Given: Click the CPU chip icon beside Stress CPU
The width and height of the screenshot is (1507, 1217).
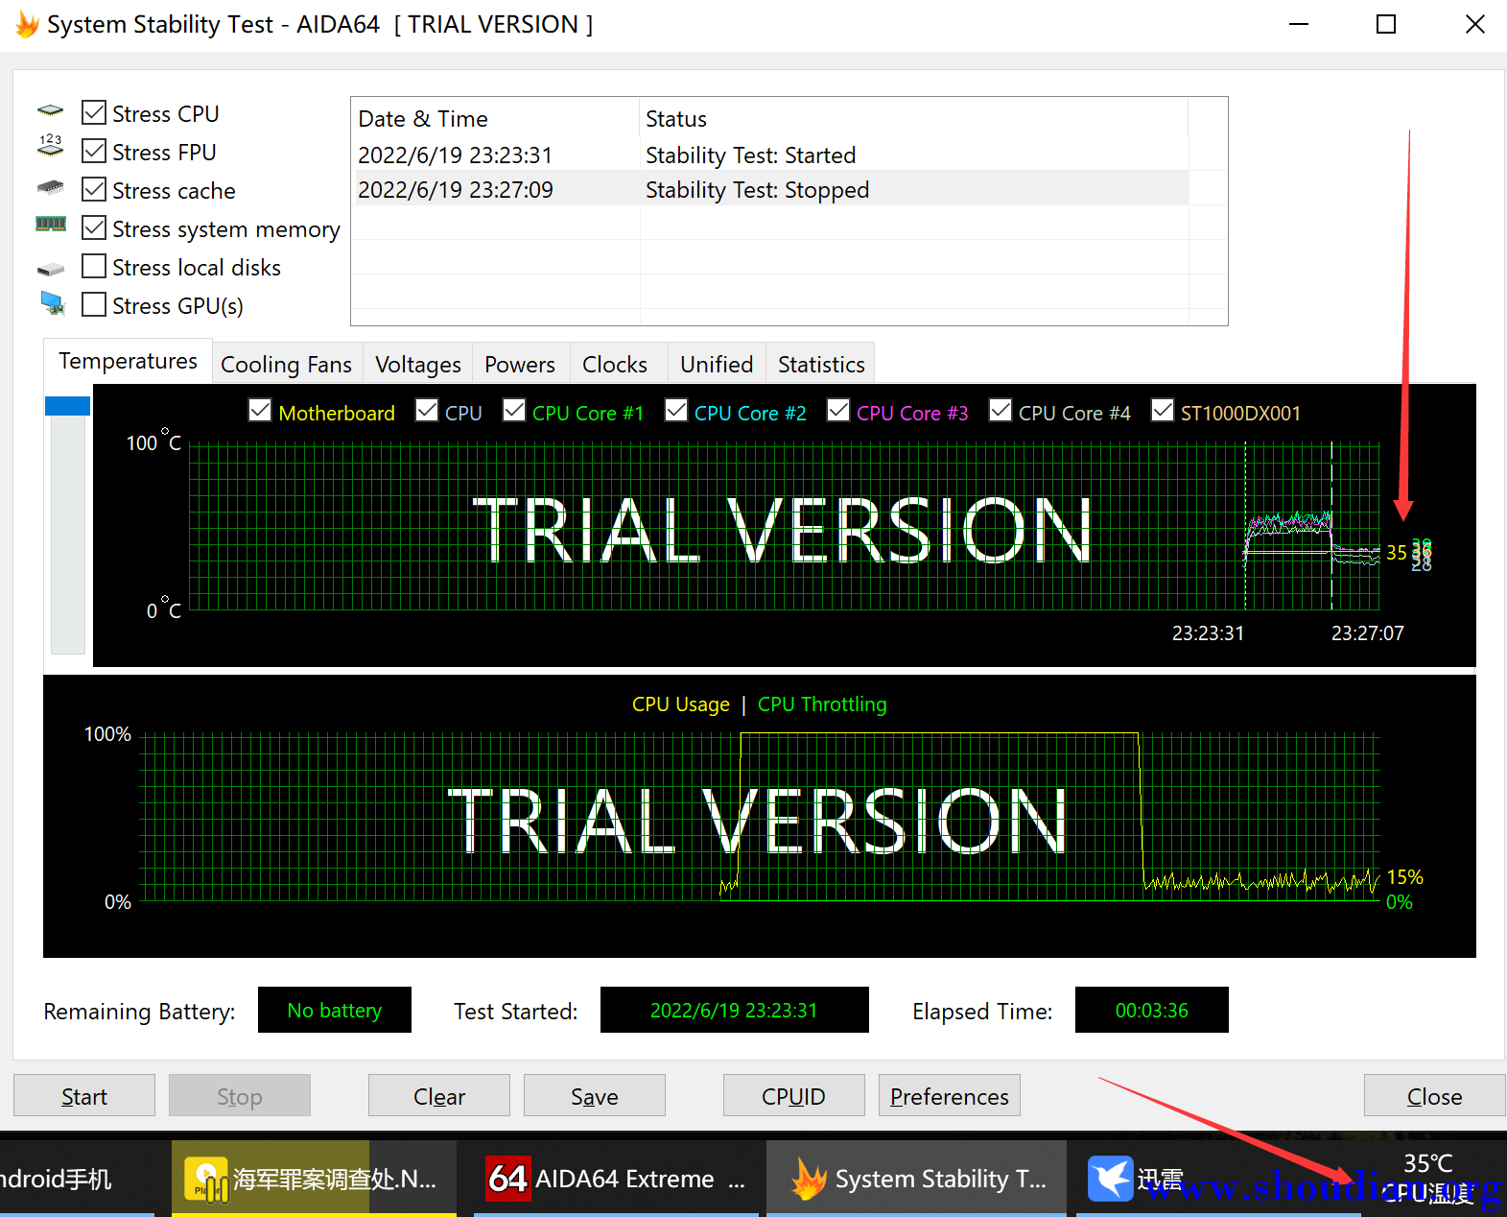Looking at the screenshot, I should tap(51, 111).
